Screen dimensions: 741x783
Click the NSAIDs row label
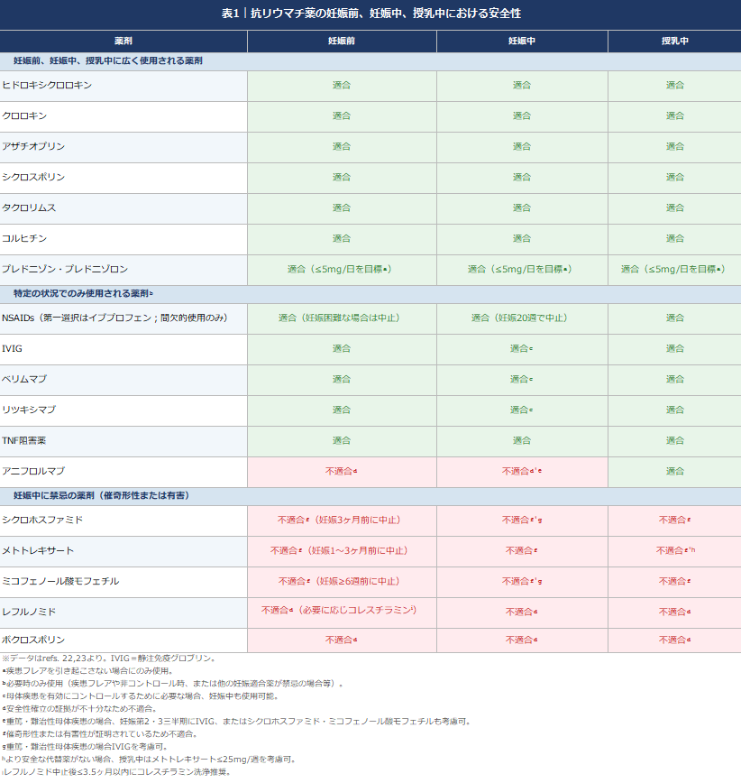coord(114,318)
